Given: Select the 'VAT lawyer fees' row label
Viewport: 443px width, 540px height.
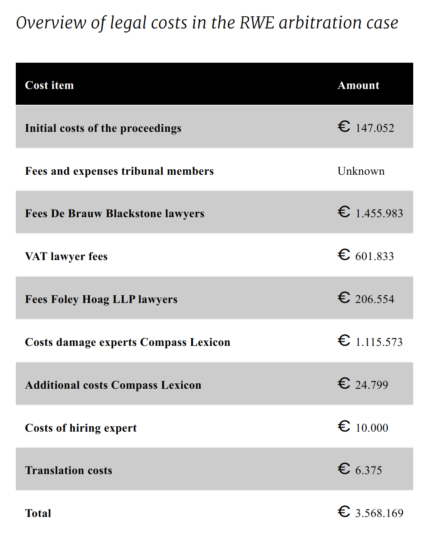Looking at the screenshot, I should (x=66, y=256).
